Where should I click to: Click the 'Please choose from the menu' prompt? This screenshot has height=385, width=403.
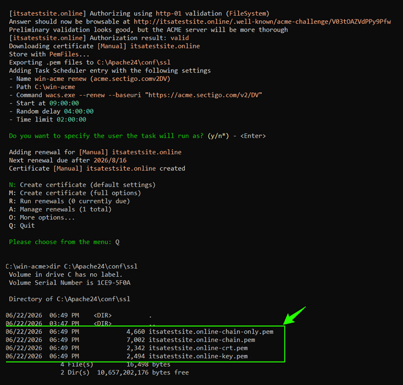tap(60, 242)
